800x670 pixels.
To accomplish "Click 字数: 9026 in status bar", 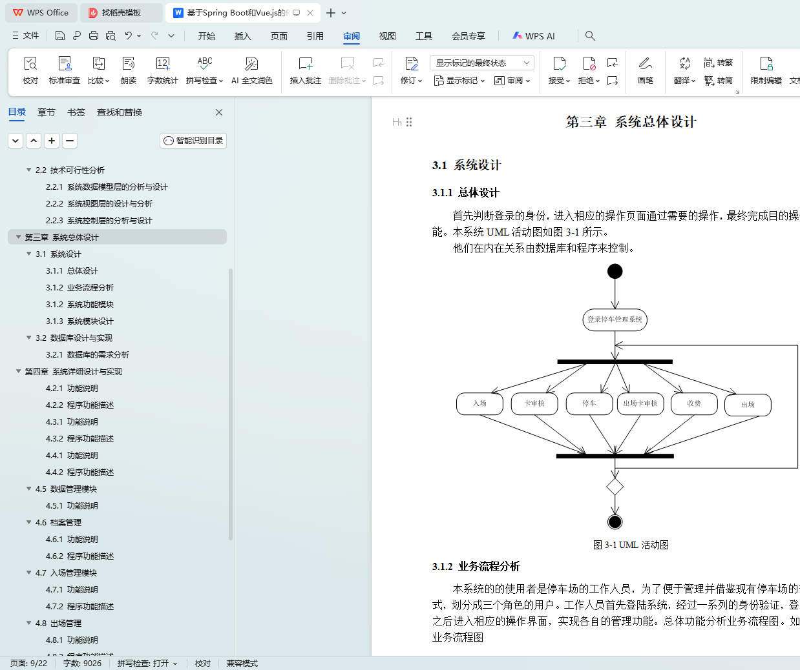I will point(82,664).
